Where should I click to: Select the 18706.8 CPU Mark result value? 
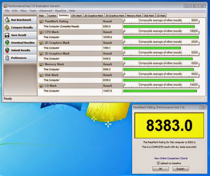[107, 37]
